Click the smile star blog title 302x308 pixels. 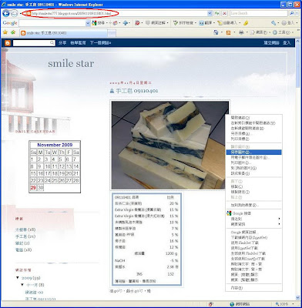(x=71, y=63)
